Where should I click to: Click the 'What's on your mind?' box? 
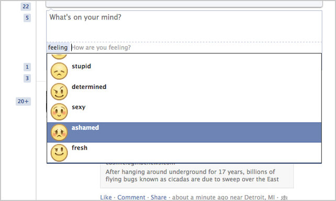pyautogui.click(x=184, y=26)
